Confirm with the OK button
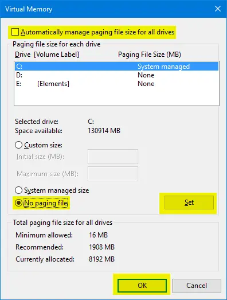The height and width of the screenshot is (300, 227). tap(142, 286)
